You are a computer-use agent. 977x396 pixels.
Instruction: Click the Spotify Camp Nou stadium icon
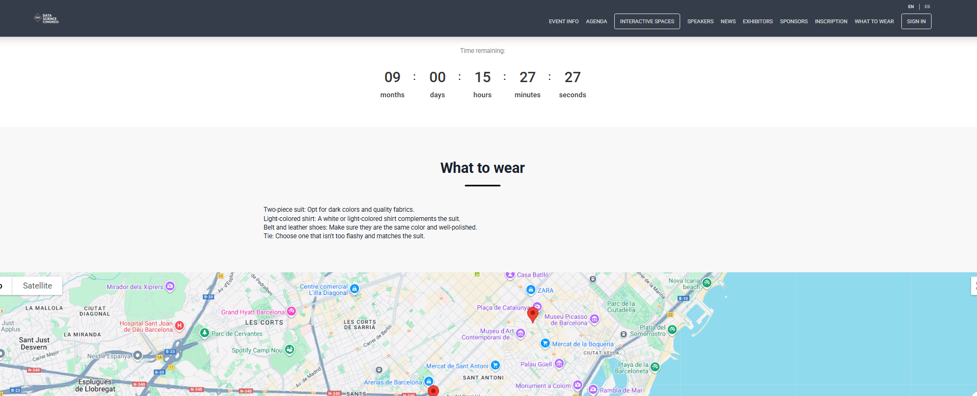click(x=290, y=350)
